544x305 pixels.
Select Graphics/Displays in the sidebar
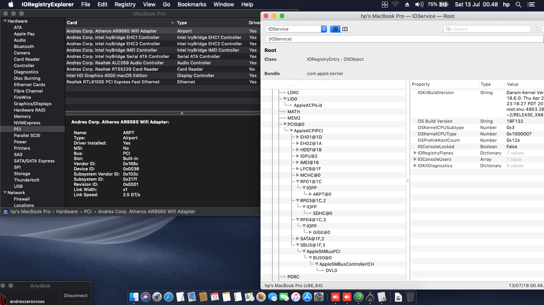(33, 104)
